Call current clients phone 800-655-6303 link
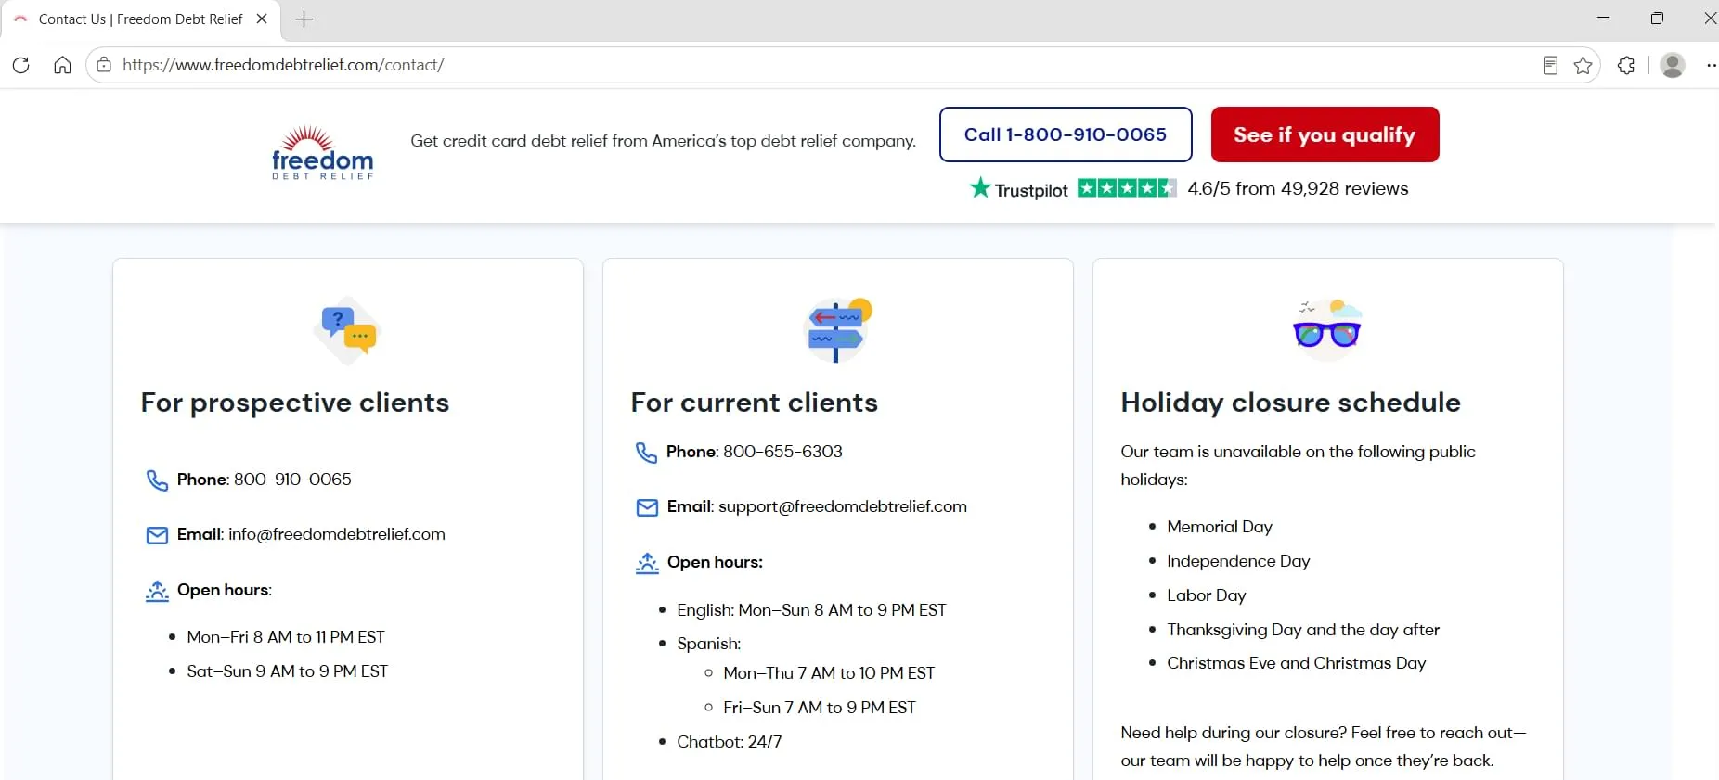 click(x=782, y=452)
